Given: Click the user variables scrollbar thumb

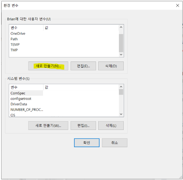Looking at the screenshot, I should pos(121,43).
